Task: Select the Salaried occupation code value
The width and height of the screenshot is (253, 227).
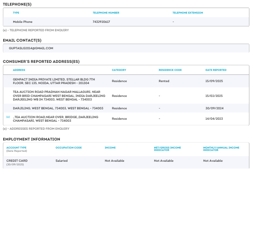Action: 61,161
